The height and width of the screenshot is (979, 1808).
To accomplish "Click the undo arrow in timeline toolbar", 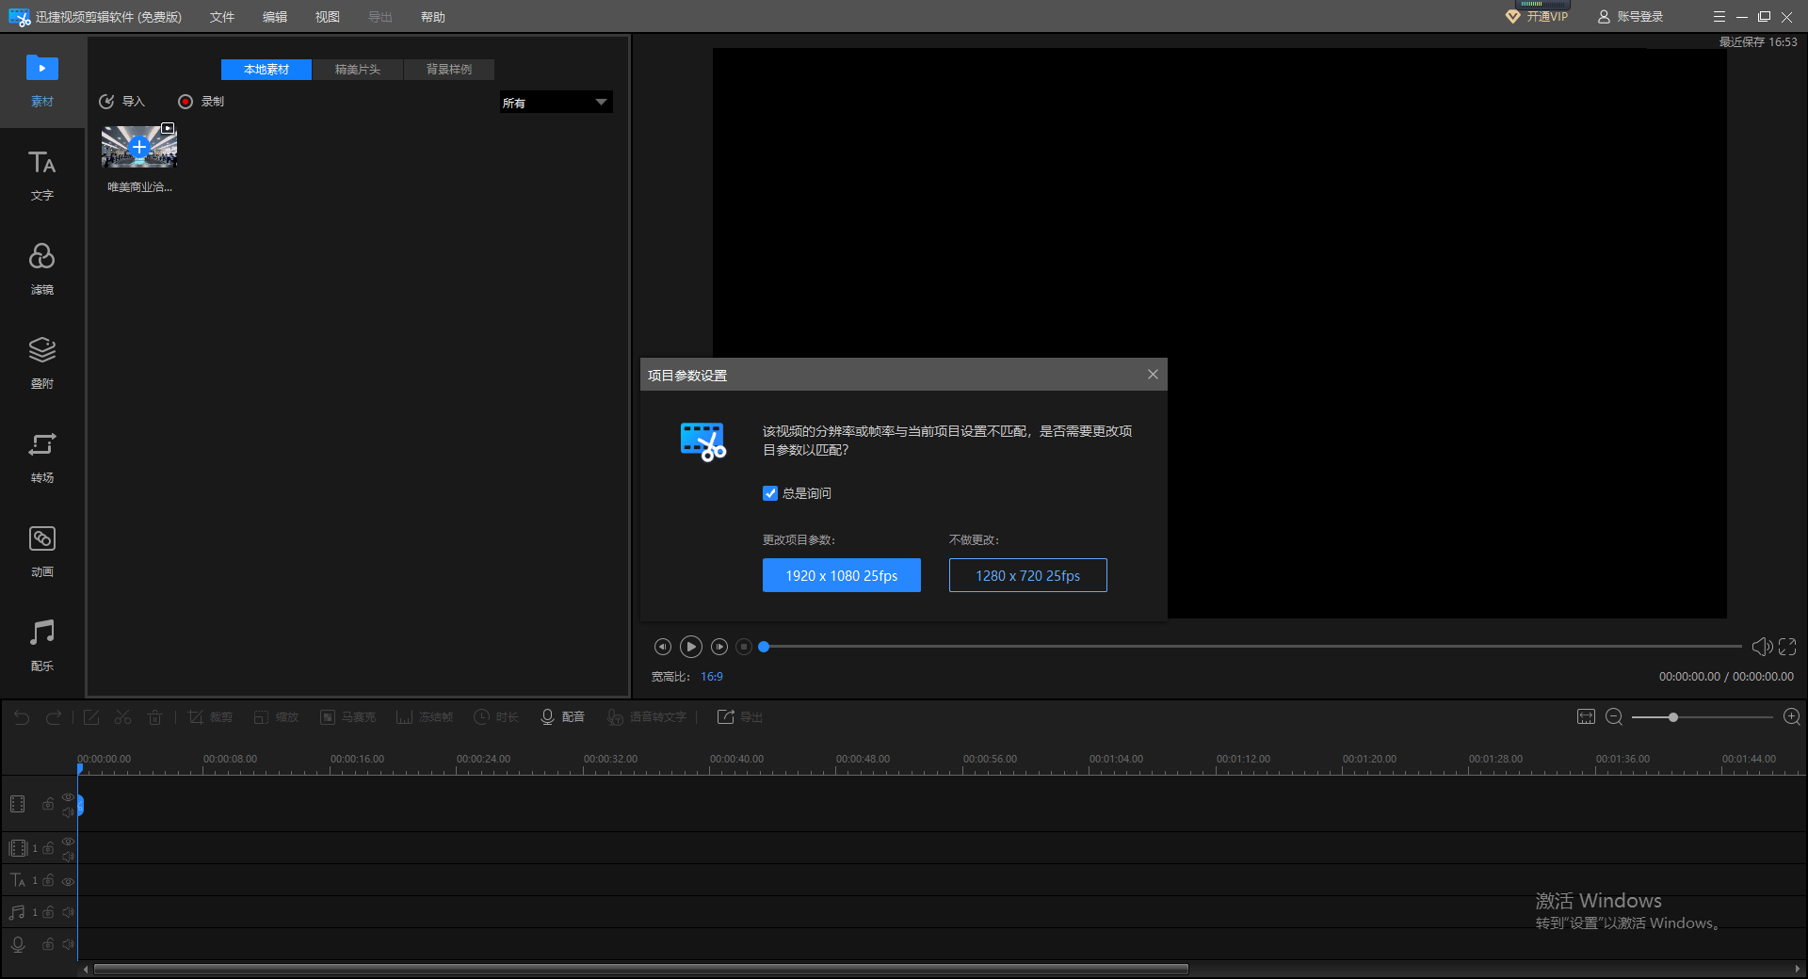I will (22, 717).
